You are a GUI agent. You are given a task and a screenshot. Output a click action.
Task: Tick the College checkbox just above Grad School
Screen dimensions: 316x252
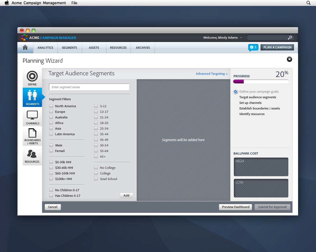pyautogui.click(x=96, y=173)
